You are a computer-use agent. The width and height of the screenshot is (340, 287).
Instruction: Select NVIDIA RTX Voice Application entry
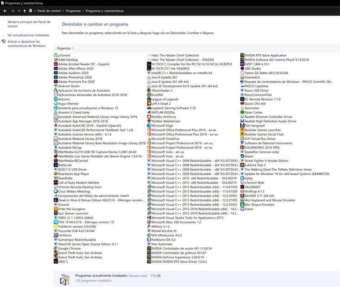[x=263, y=55]
